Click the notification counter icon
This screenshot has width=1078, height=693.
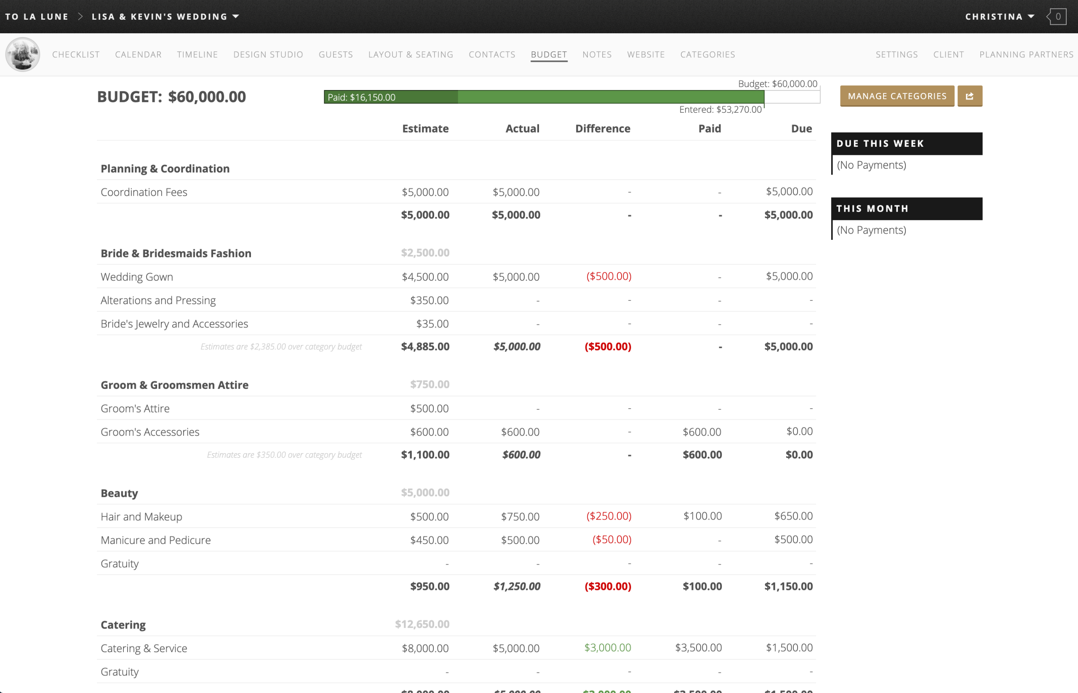(1057, 17)
